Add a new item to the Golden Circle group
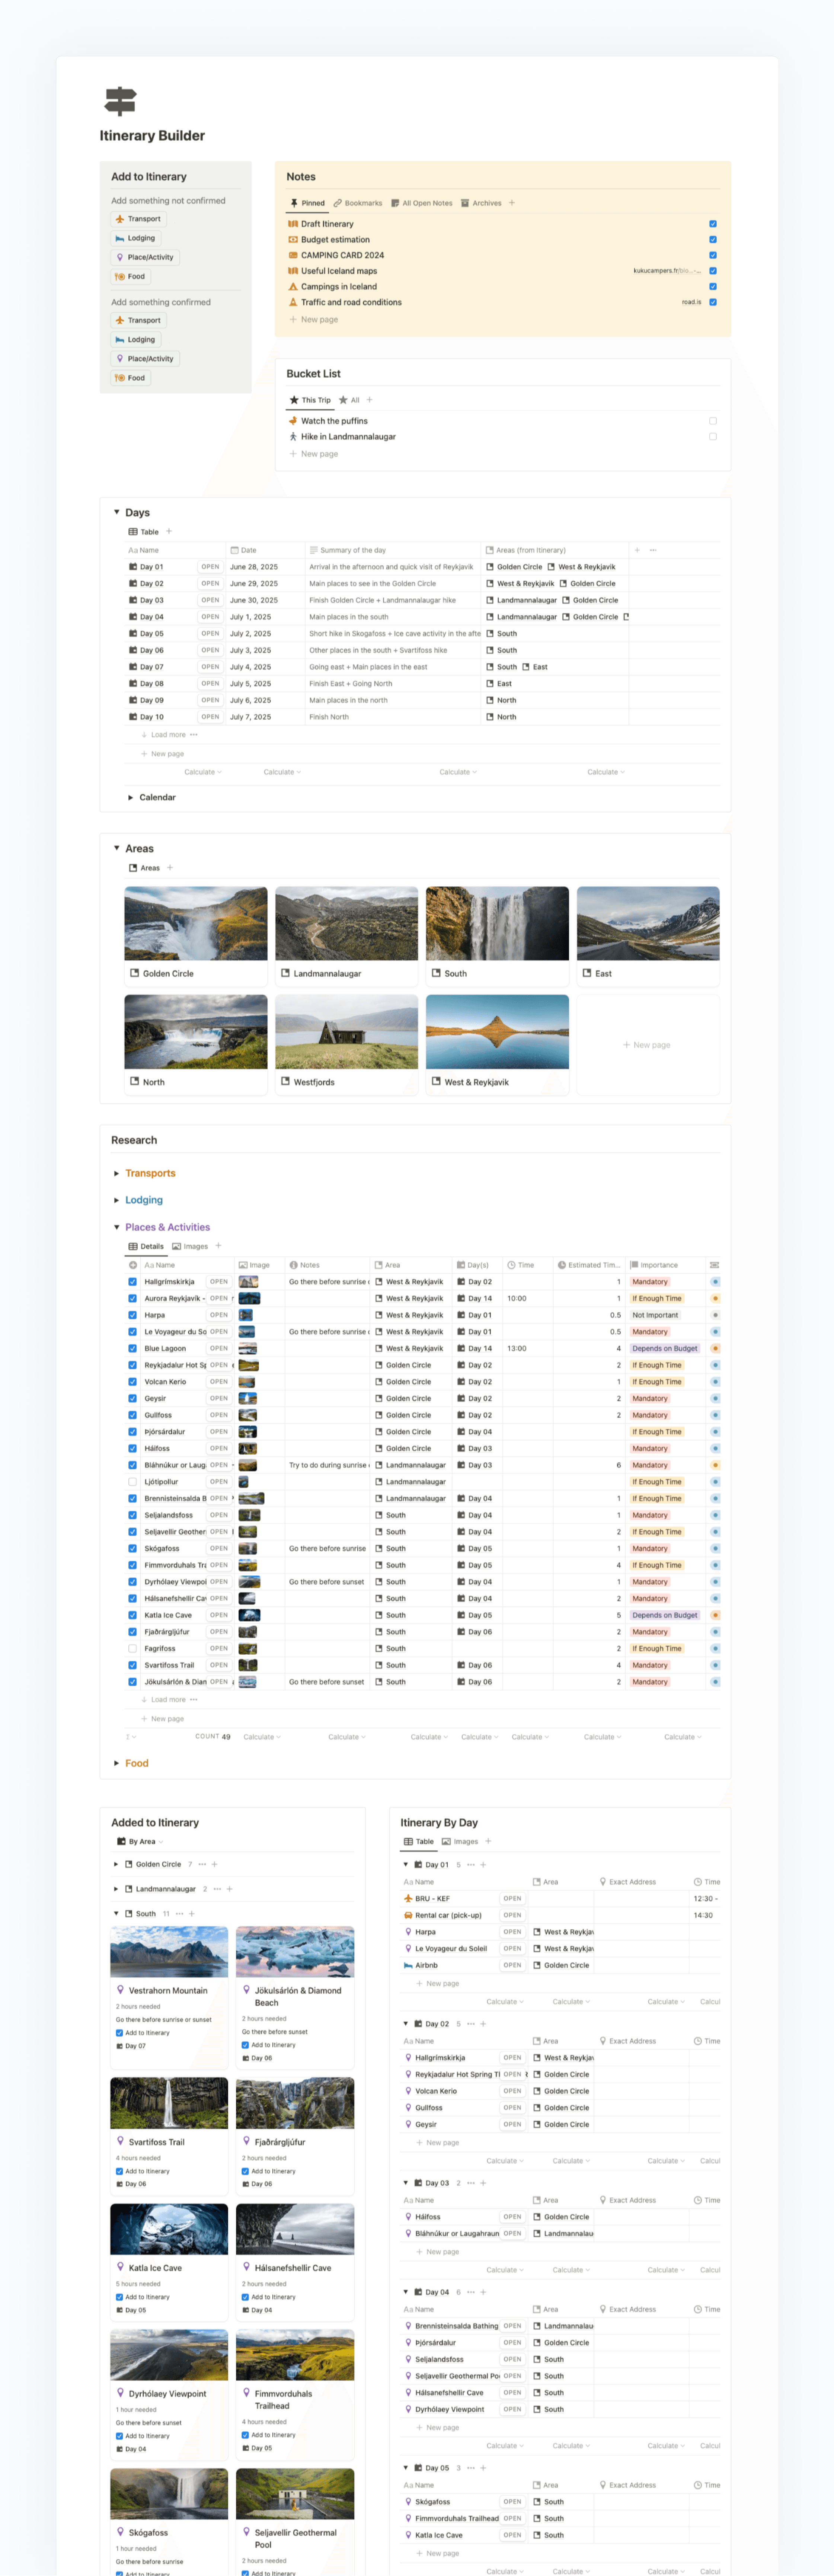Viewport: 834px width, 2576px height. (214, 1864)
